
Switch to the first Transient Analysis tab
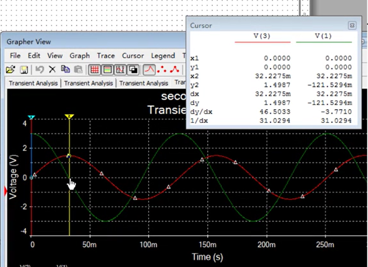[x=32, y=83]
